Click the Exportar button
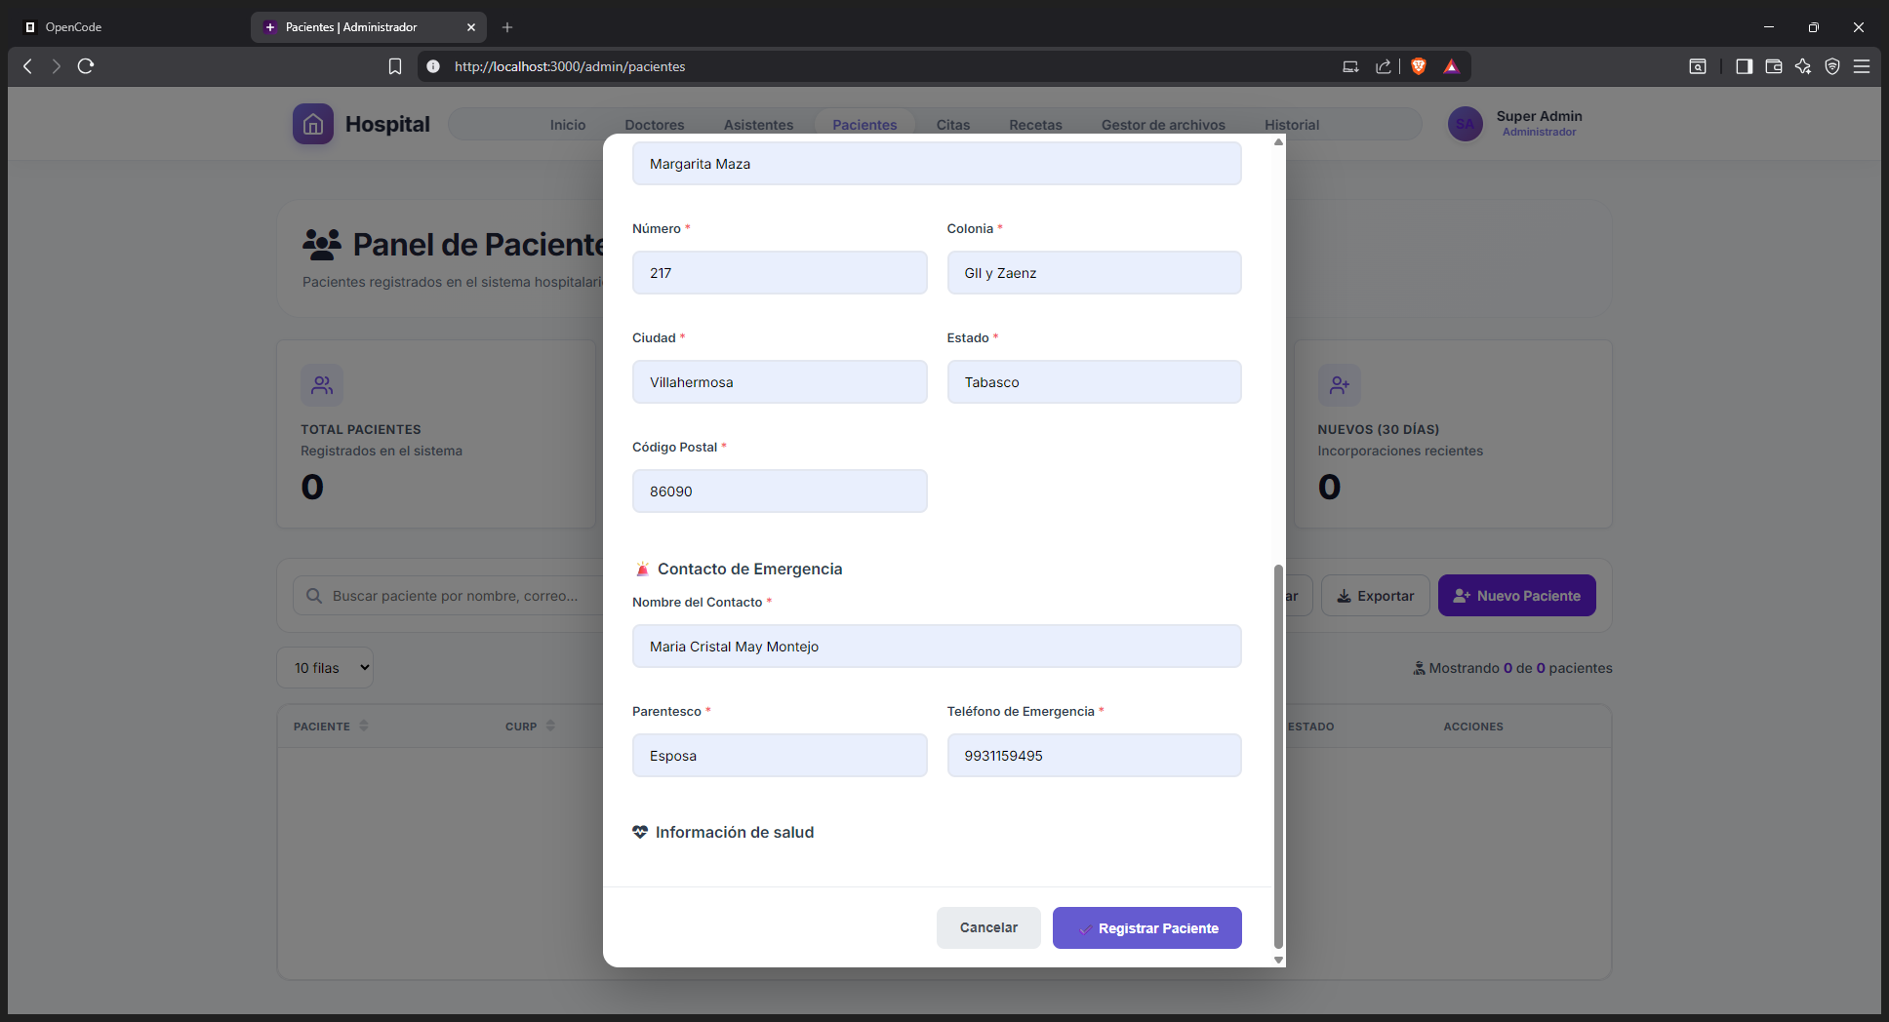This screenshot has width=1889, height=1022. [1376, 596]
